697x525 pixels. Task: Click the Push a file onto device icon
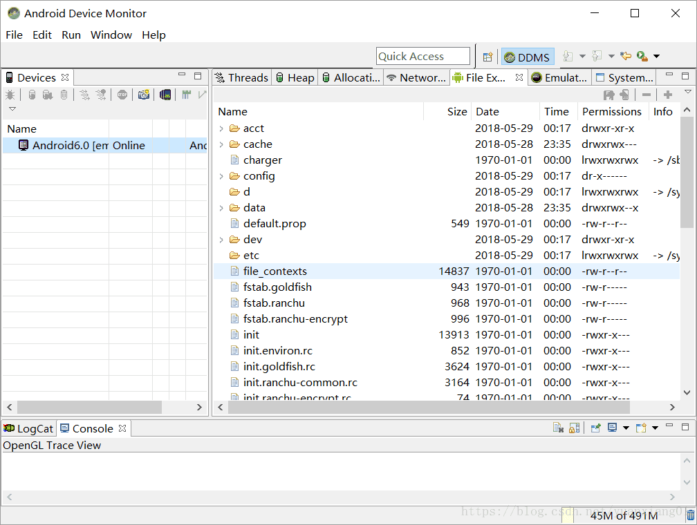(x=624, y=95)
